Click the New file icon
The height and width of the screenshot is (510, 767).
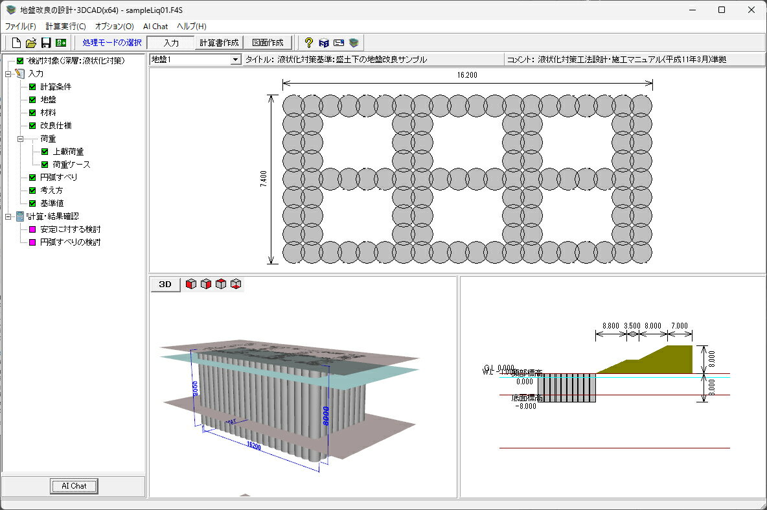pyautogui.click(x=16, y=43)
